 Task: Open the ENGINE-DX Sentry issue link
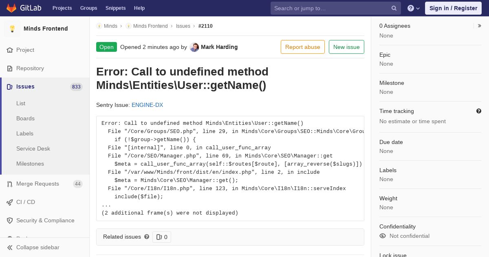point(147,105)
